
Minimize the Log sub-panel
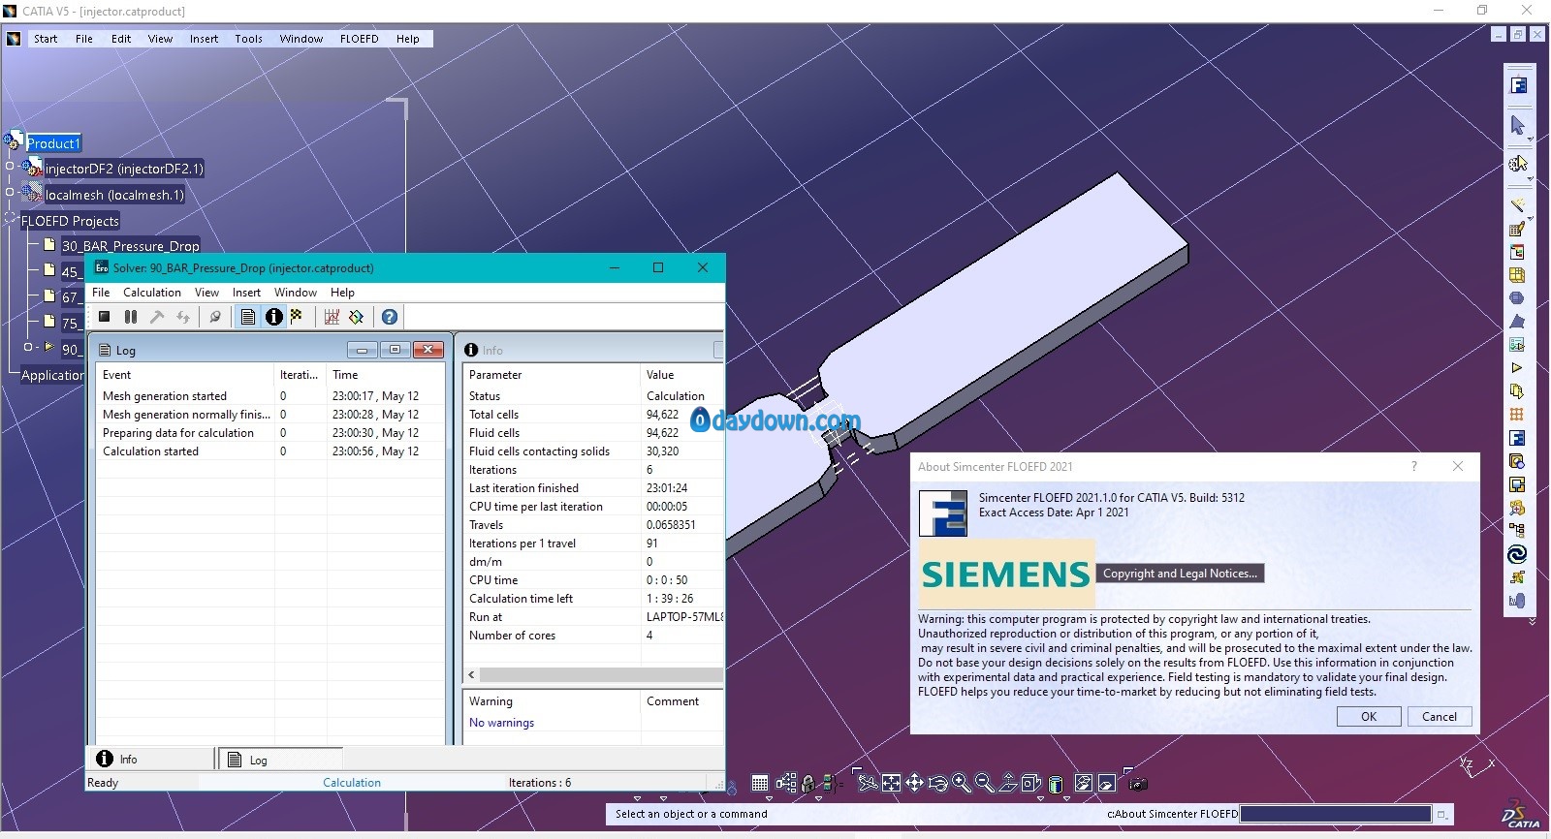tap(362, 350)
